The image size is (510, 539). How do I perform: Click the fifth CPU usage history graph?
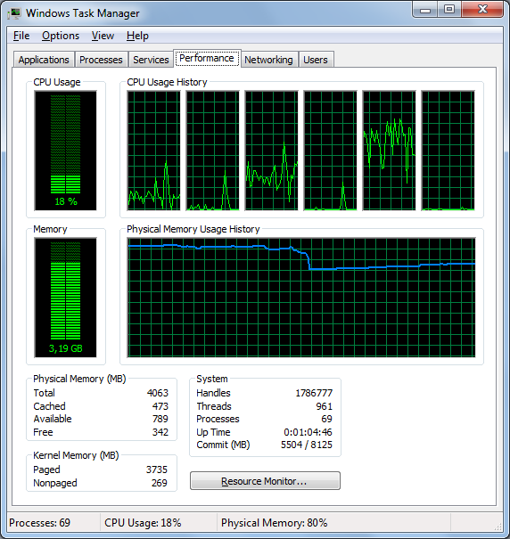point(389,151)
